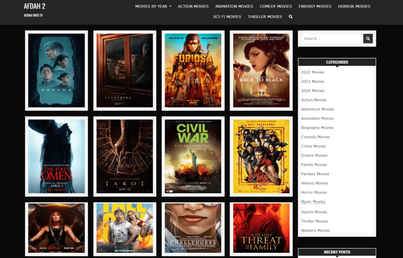Screen dimensions: 403x258
Task: Click A Deadly Threat to My Family poster
Action: pos(261,228)
